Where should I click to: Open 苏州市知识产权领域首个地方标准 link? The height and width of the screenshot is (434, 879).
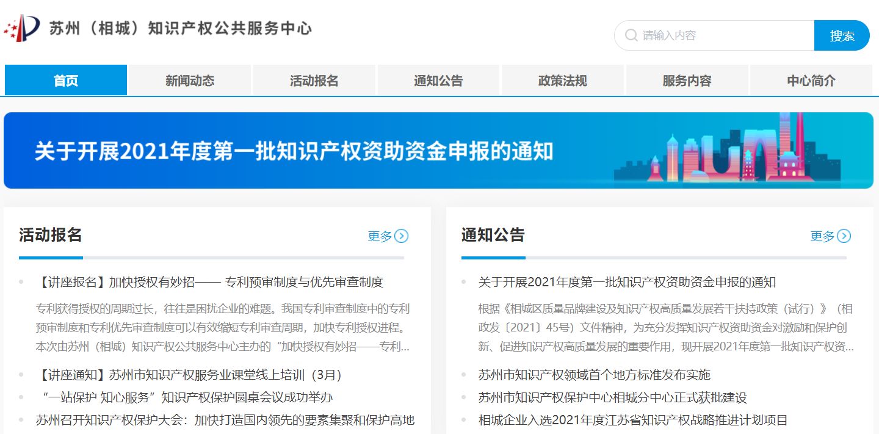(x=594, y=375)
